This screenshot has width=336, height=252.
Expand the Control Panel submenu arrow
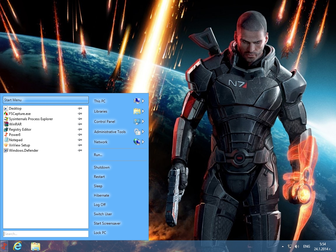[x=143, y=122]
